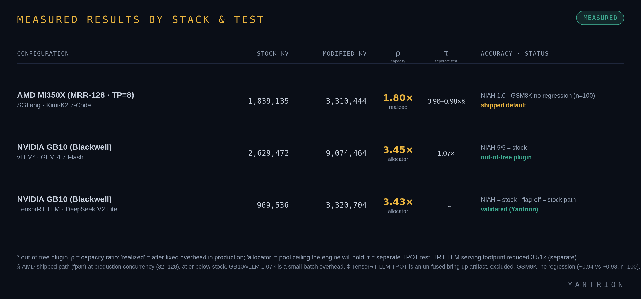
Task: Click 'NIAH 5/5 = stock' accuracy text
Action: pos(503,148)
